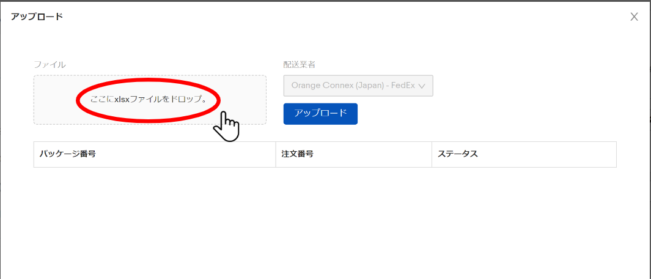651x279 pixels.
Task: Click the アップロード dialog title text
Action: pyautogui.click(x=37, y=17)
